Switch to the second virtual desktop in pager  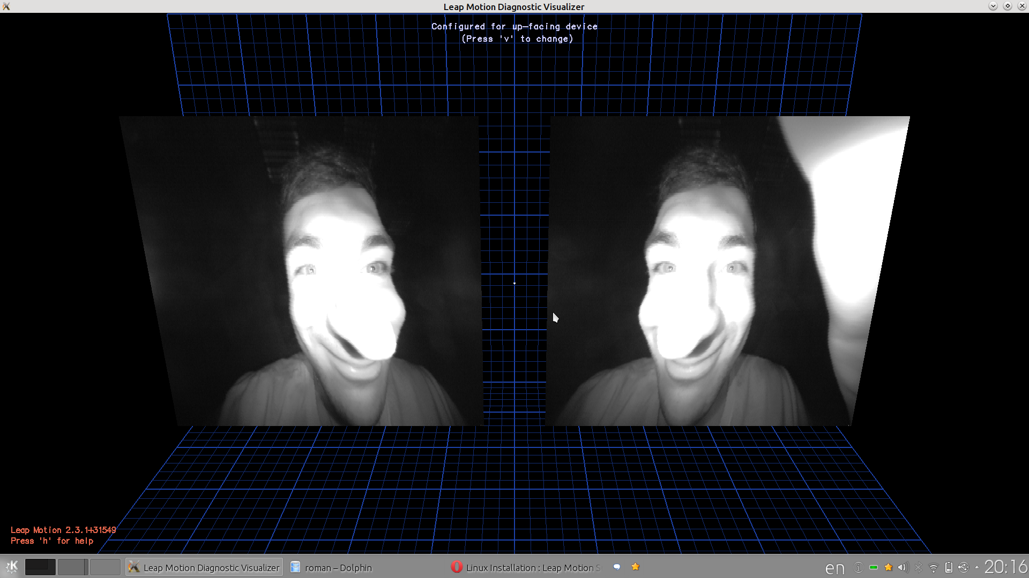(x=72, y=567)
